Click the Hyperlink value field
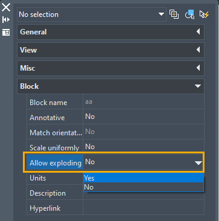Image resolution: width=219 pixels, height=221 pixels. [144, 208]
